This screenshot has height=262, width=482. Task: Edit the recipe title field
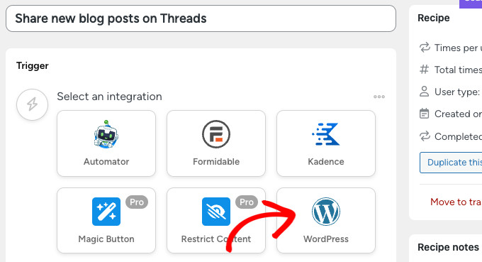pos(201,18)
